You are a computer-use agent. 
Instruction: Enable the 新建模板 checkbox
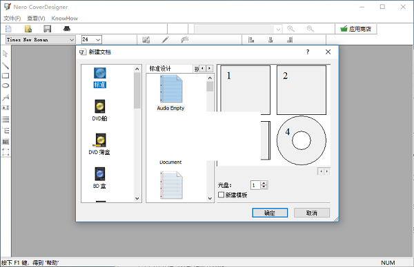coord(221,195)
